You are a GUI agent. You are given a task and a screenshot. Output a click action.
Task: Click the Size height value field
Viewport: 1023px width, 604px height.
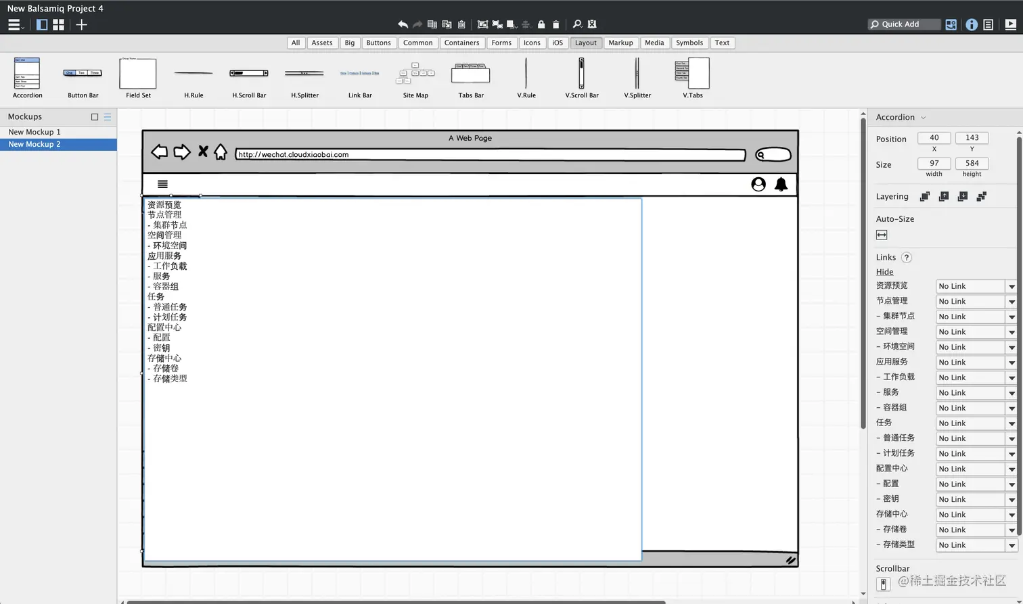pyautogui.click(x=972, y=163)
